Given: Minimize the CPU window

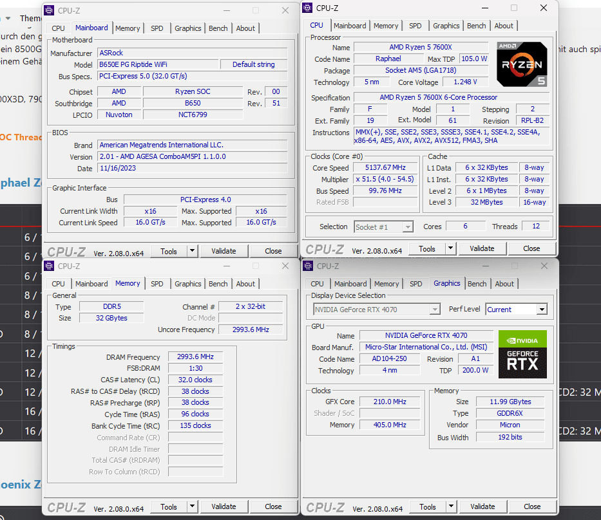Looking at the screenshot, I should point(485,8).
